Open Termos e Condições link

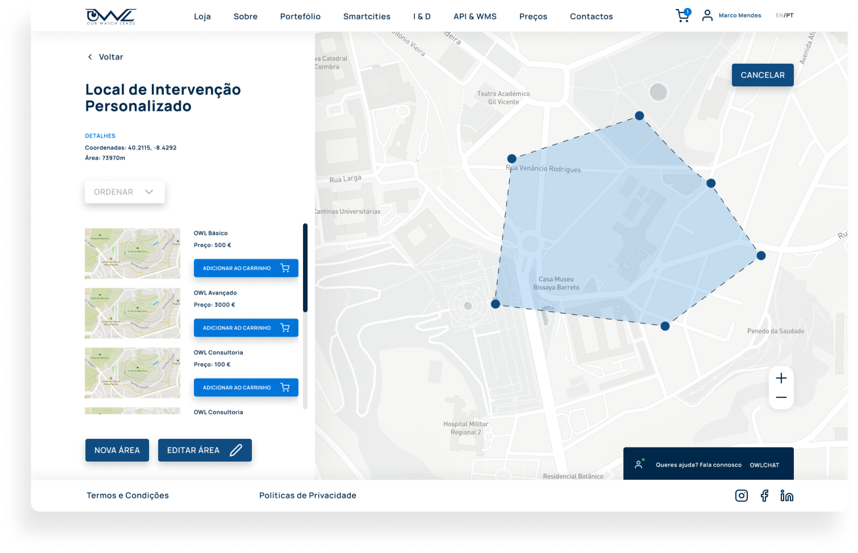pos(127,495)
